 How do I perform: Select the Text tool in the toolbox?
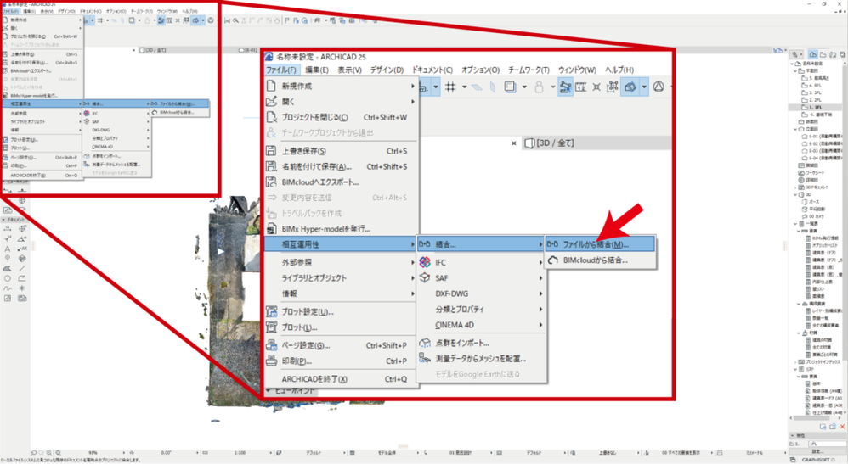click(8, 249)
